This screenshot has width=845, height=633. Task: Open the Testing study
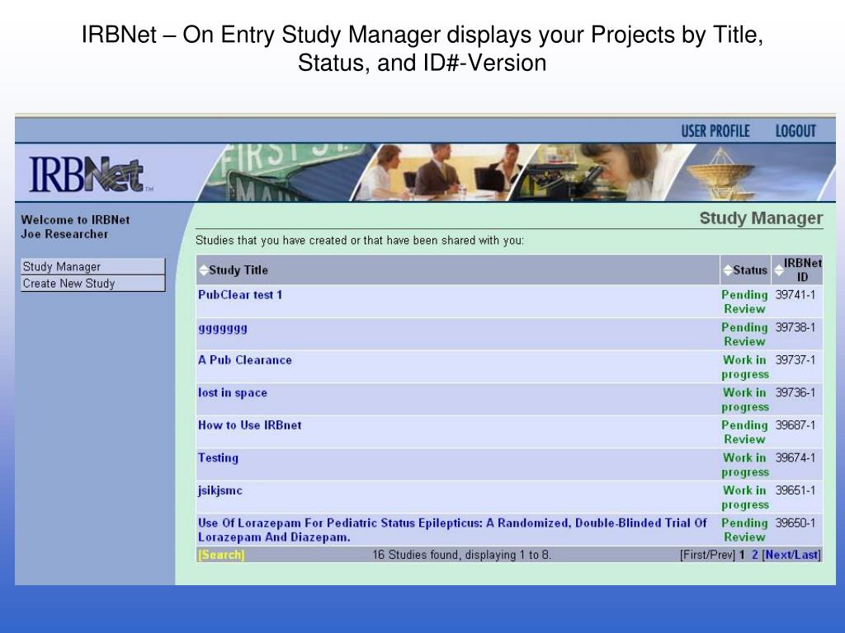(218, 458)
